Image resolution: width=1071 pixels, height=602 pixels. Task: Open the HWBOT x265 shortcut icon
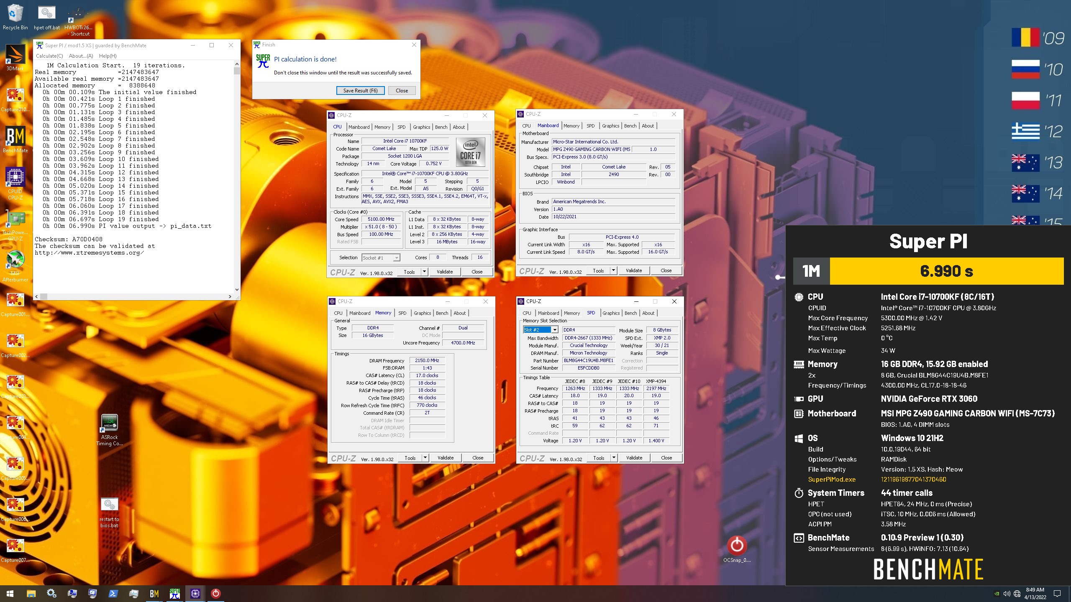point(78,21)
